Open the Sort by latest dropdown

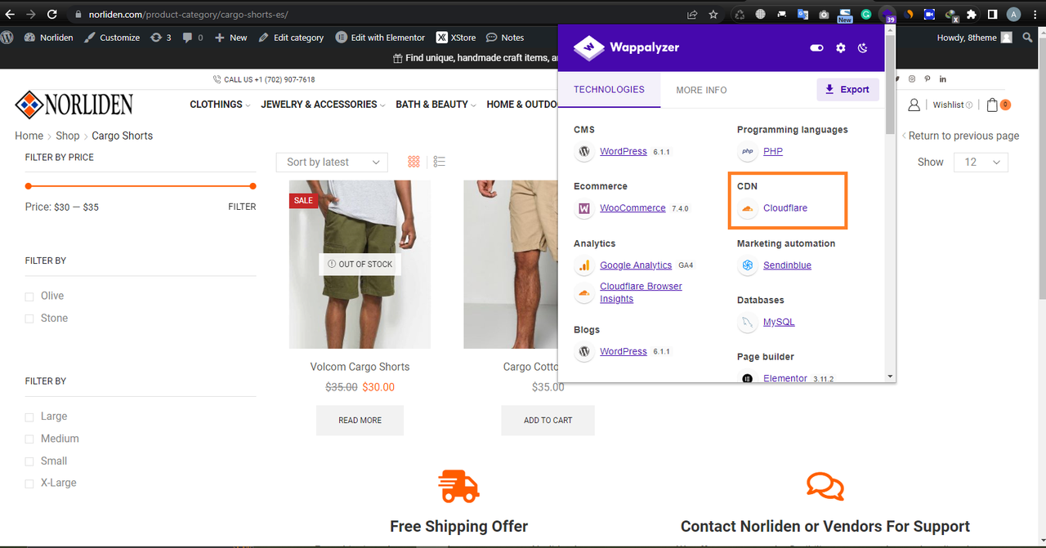[x=332, y=163]
